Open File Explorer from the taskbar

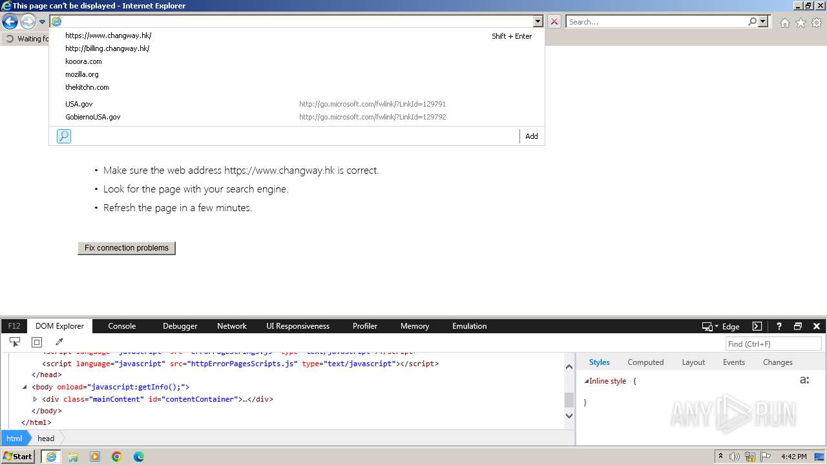pyautogui.click(x=73, y=457)
